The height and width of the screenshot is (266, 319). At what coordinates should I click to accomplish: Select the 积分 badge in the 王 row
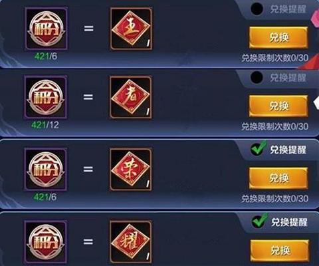(x=46, y=29)
